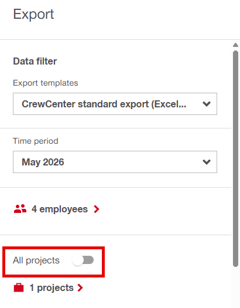Click the Data filter section heading
This screenshot has width=240, height=308.
coord(35,61)
